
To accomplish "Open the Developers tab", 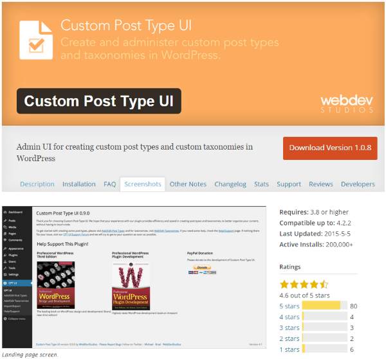I will 358,184.
